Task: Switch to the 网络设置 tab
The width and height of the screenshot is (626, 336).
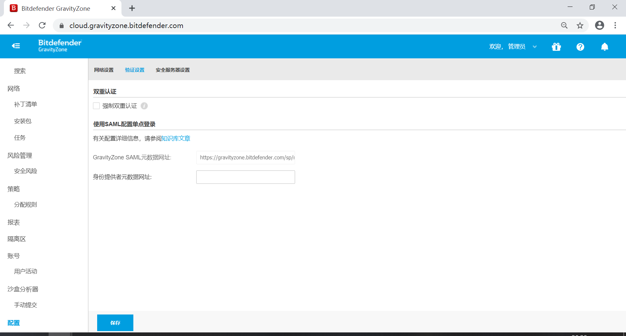Action: pos(104,70)
